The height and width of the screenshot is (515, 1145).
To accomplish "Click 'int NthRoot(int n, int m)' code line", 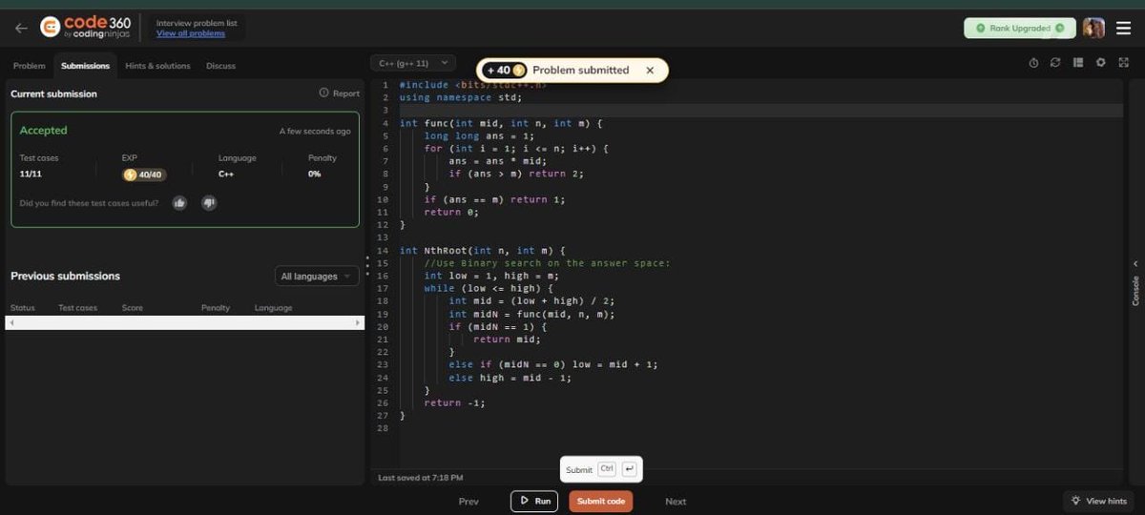I will click(483, 251).
